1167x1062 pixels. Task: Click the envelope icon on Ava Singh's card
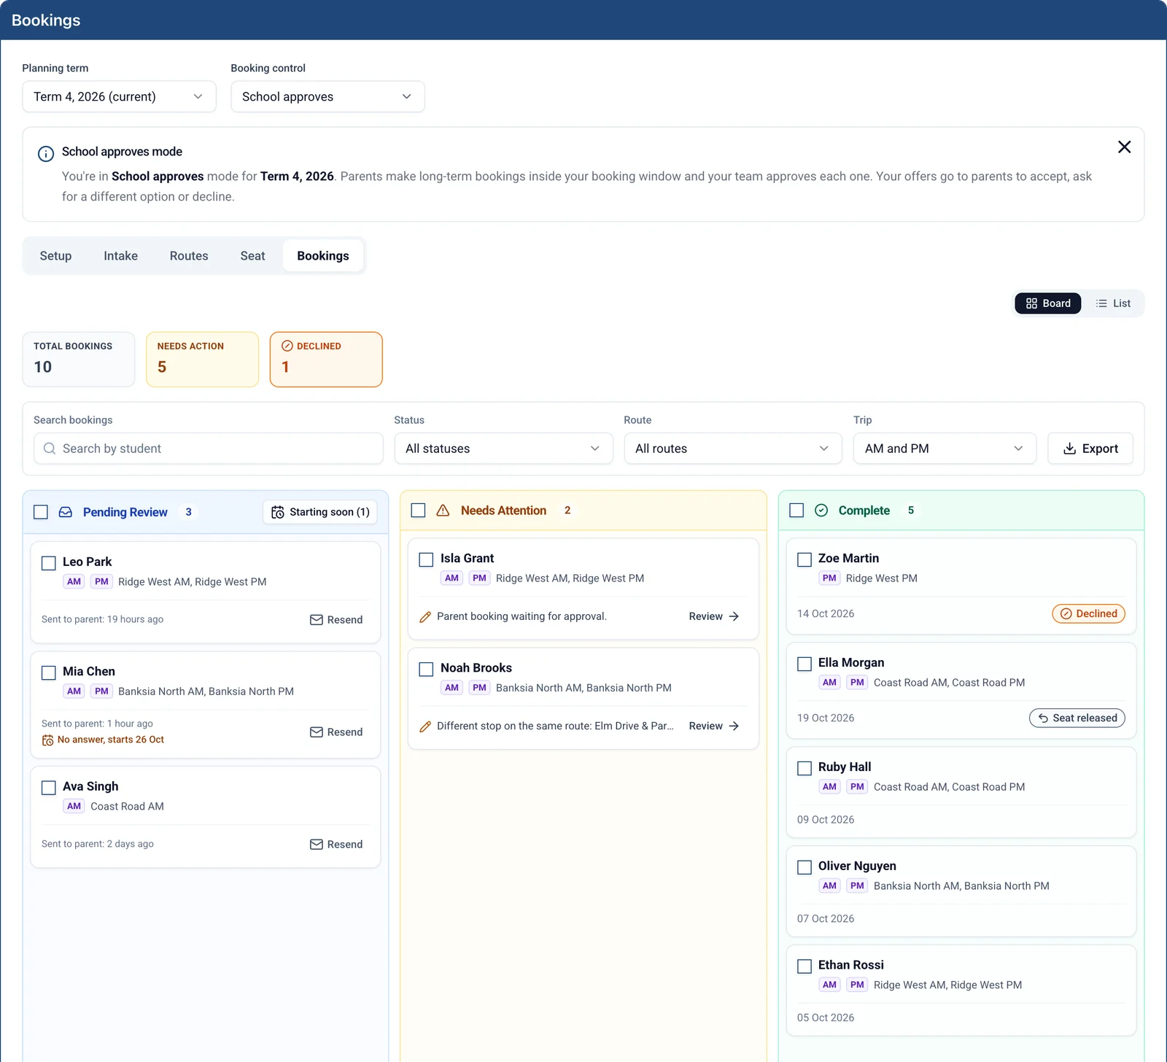pyautogui.click(x=317, y=845)
